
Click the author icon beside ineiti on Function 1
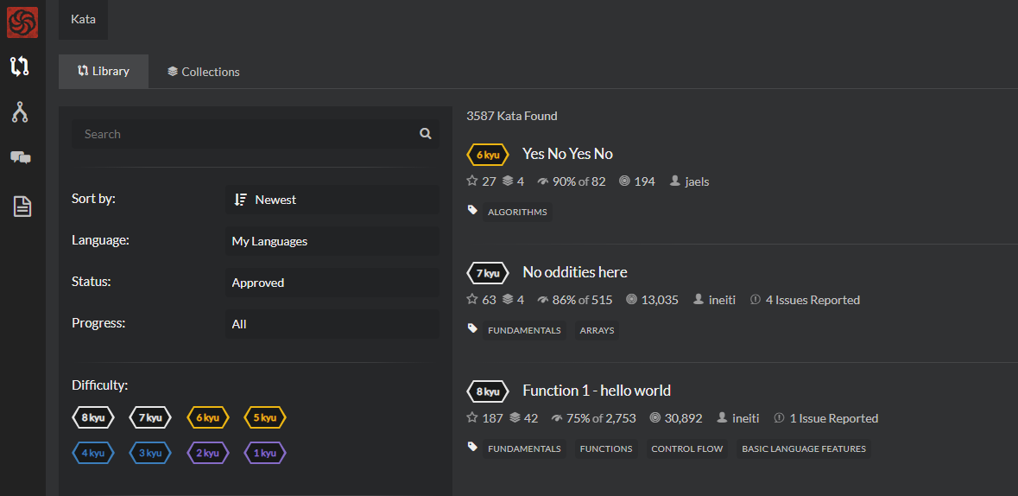722,418
